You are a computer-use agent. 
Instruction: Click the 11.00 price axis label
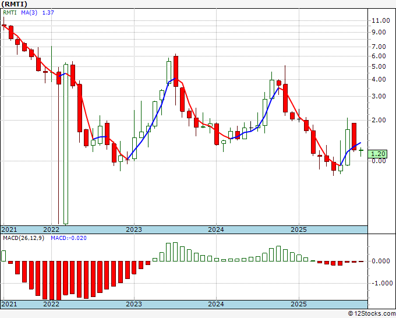381,21
